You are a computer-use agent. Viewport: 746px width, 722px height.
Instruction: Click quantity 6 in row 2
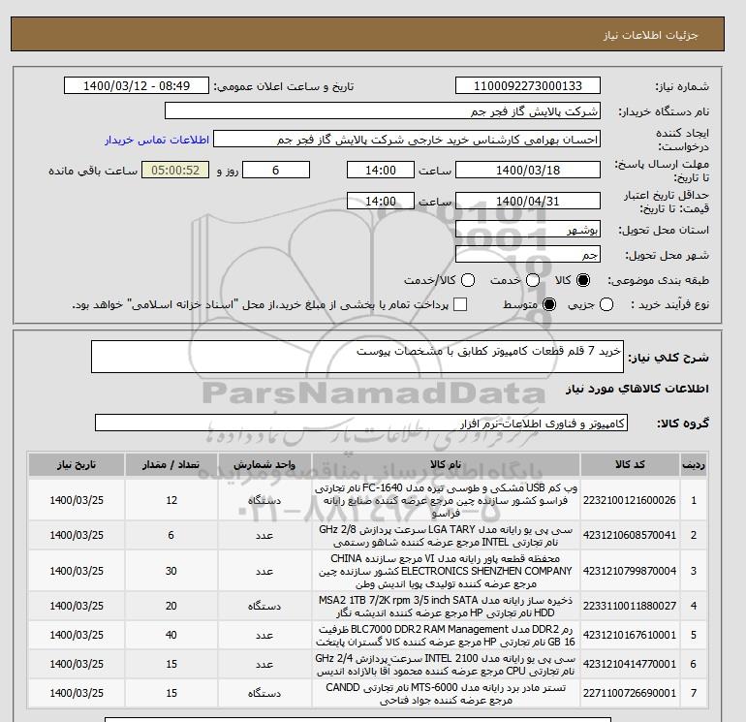[x=171, y=535]
